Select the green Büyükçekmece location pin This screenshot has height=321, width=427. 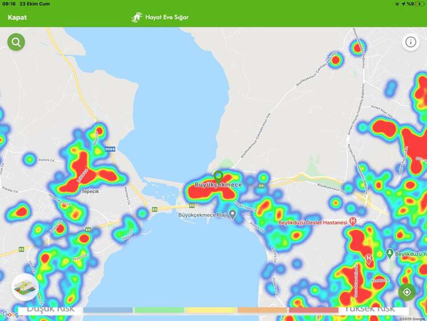point(219,177)
